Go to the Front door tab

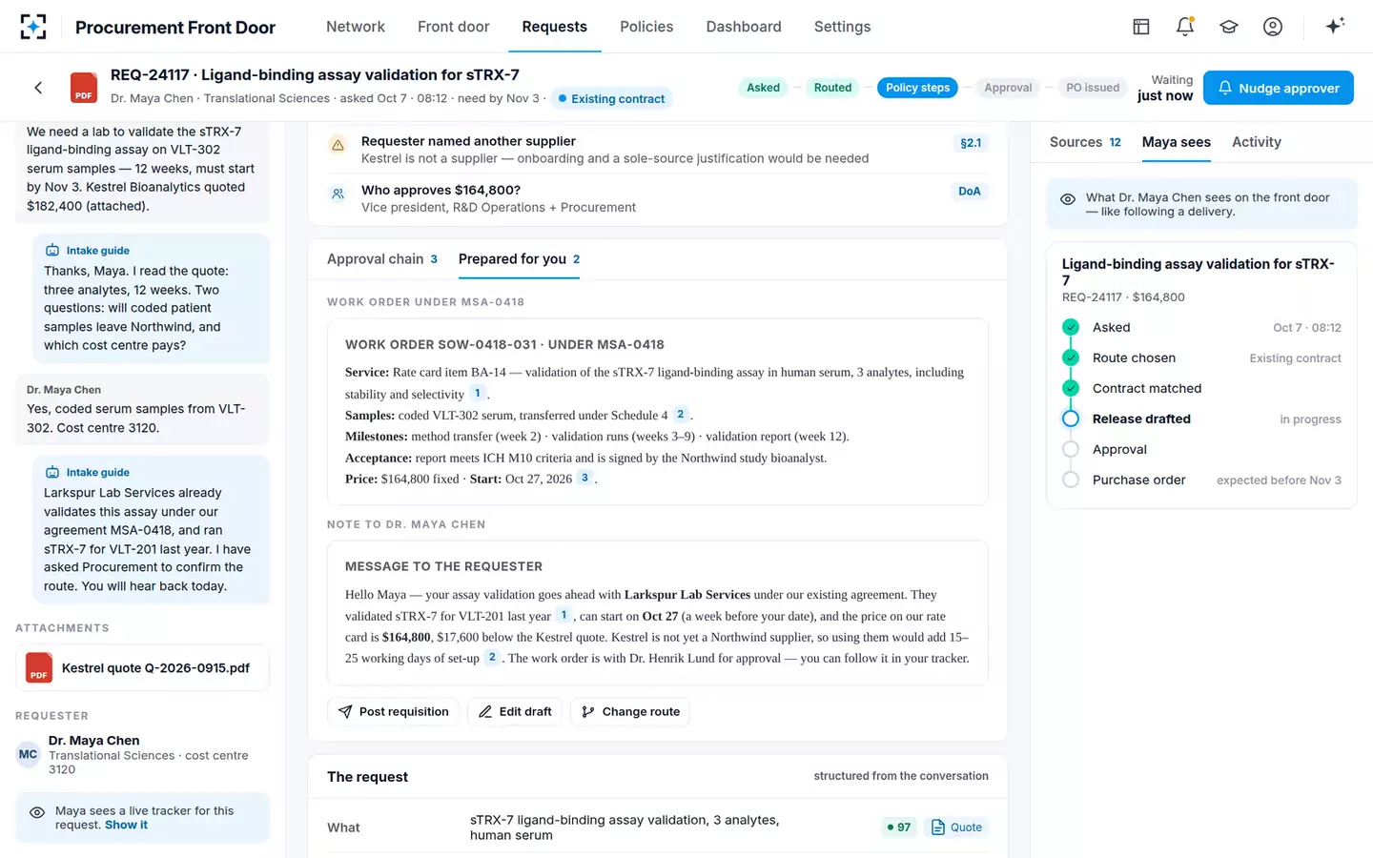click(454, 27)
